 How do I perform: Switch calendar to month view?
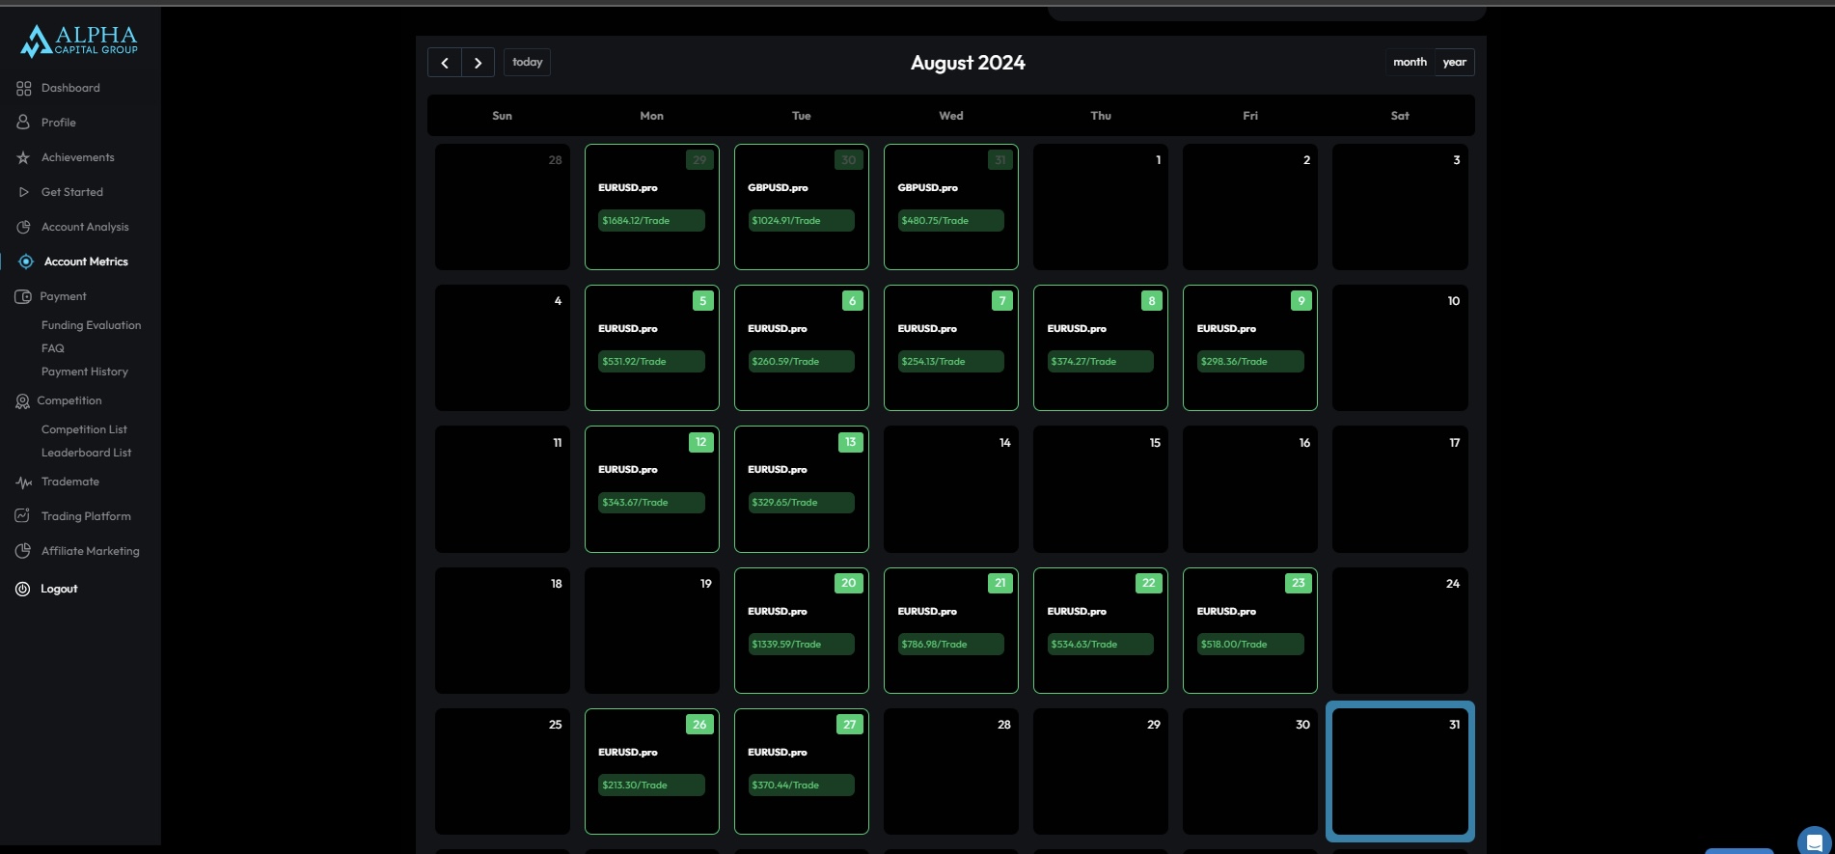tap(1410, 62)
